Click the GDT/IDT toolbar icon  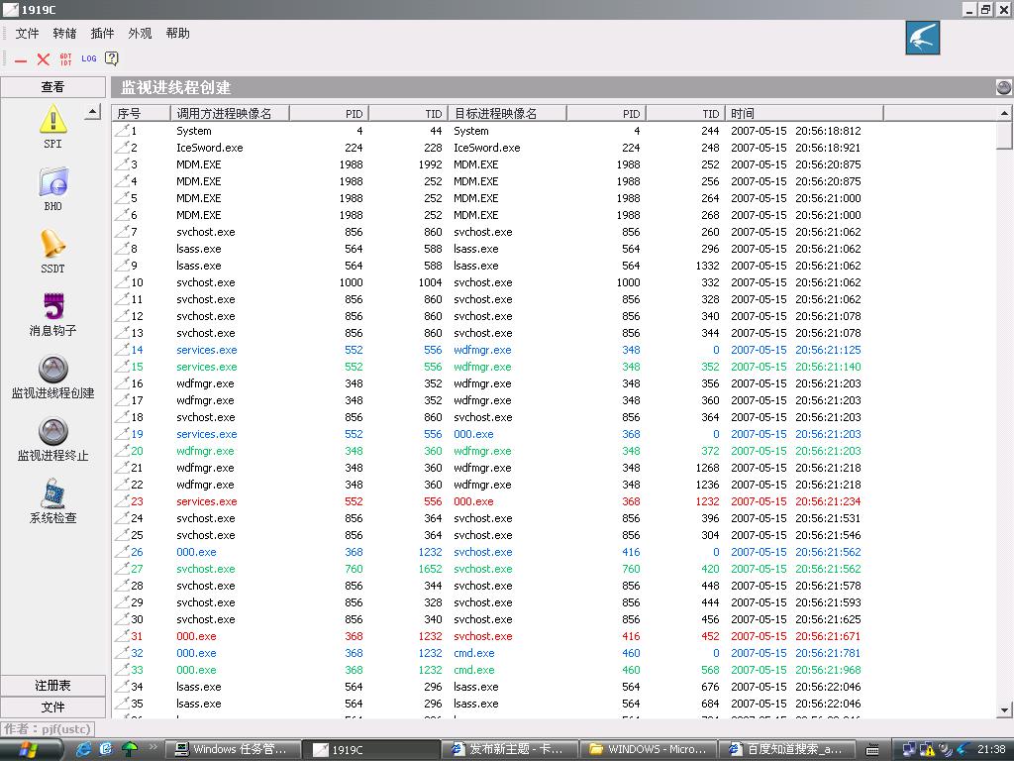pyautogui.click(x=66, y=59)
